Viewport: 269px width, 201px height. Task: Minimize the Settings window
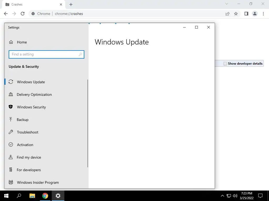184,27
